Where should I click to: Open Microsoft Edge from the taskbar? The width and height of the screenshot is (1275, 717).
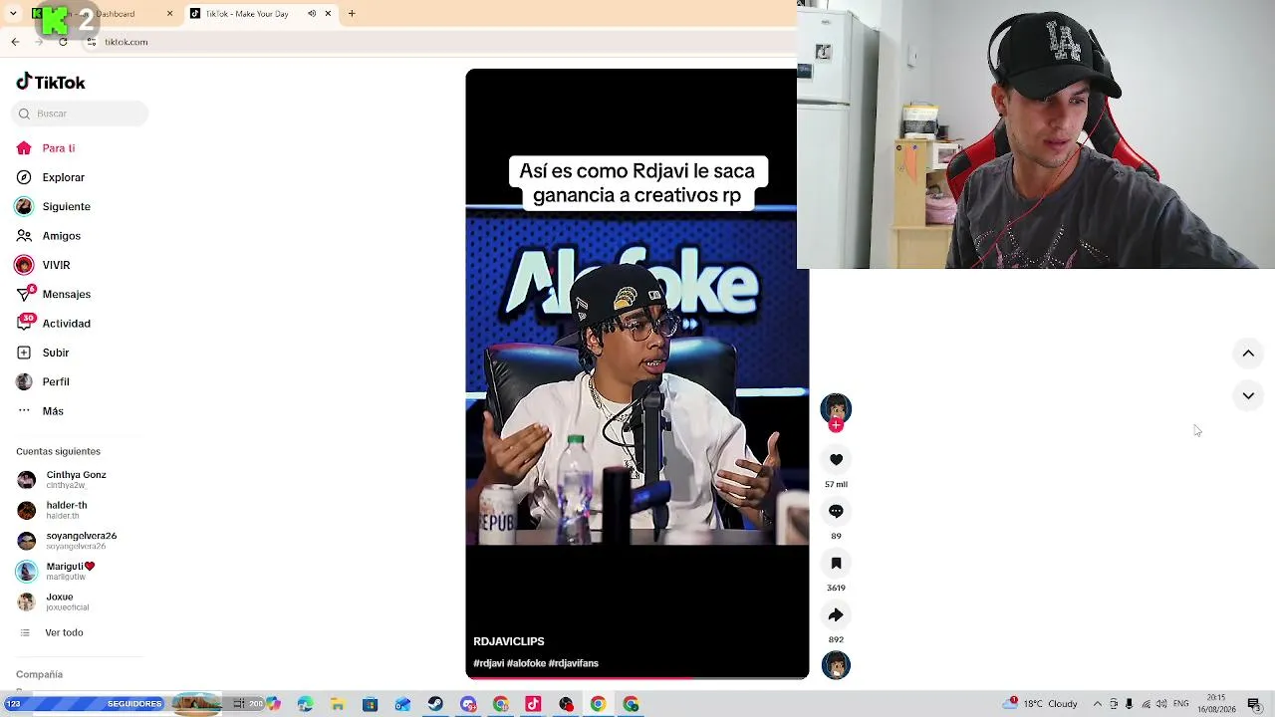pyautogui.click(x=305, y=704)
